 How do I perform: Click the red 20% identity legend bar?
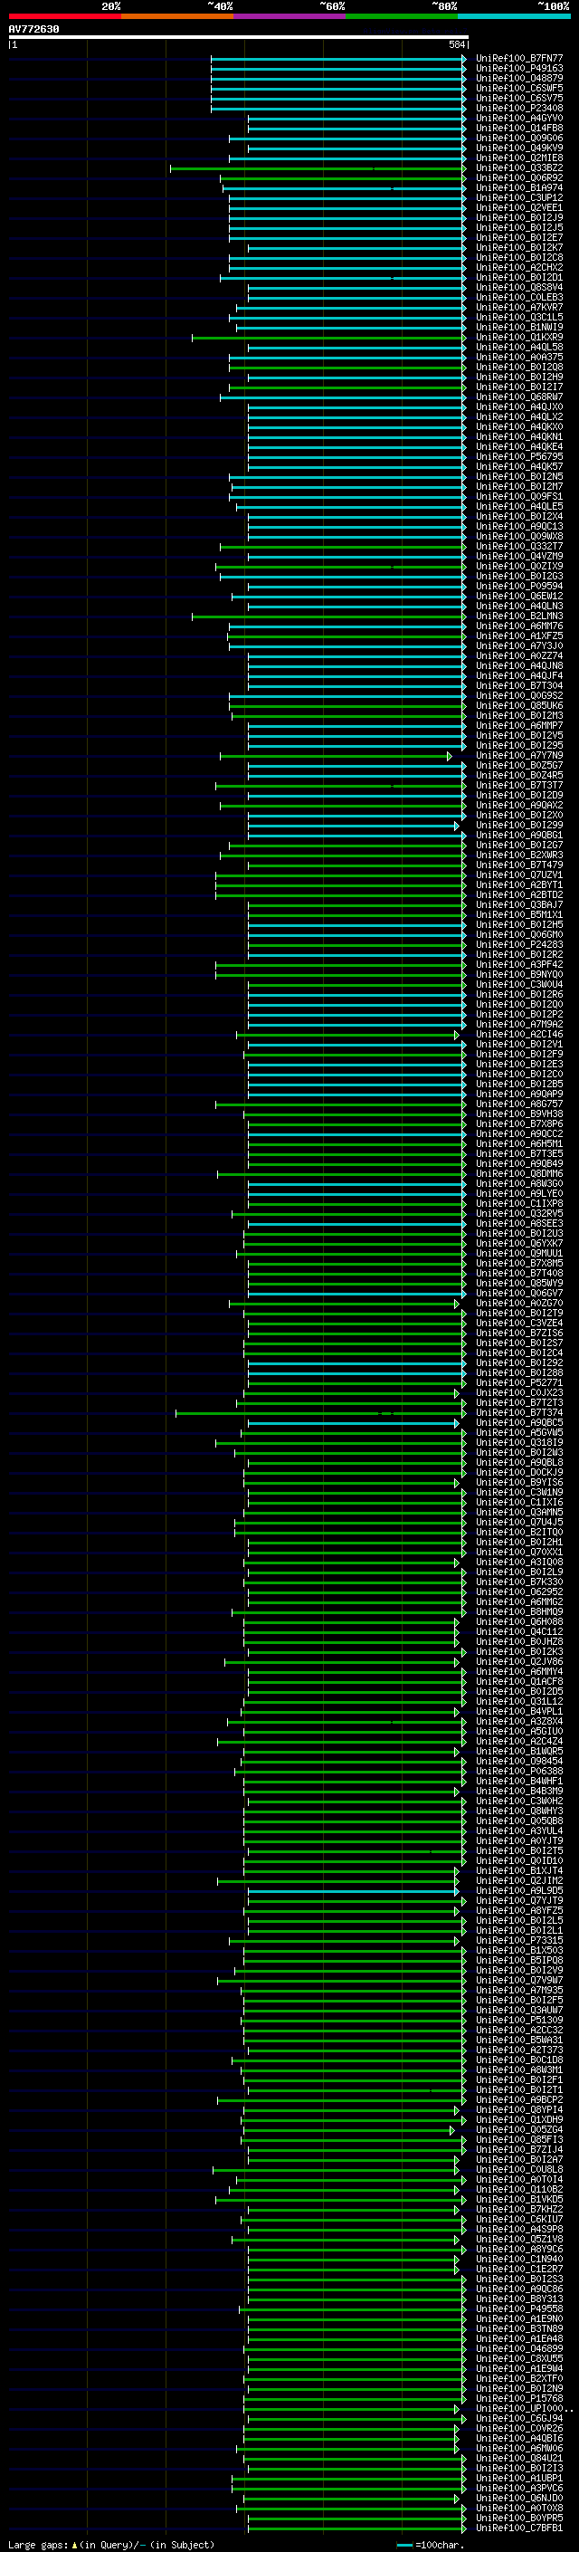(64, 16)
